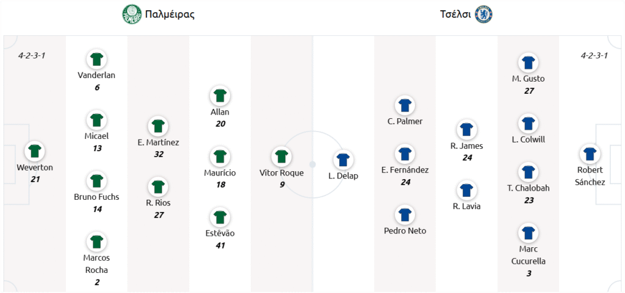The height and width of the screenshot is (293, 625).
Task: Select C. Palmer's blue shirt icon
Action: click(x=405, y=105)
